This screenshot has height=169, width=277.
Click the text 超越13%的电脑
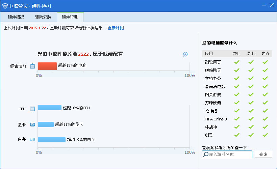click(72, 65)
